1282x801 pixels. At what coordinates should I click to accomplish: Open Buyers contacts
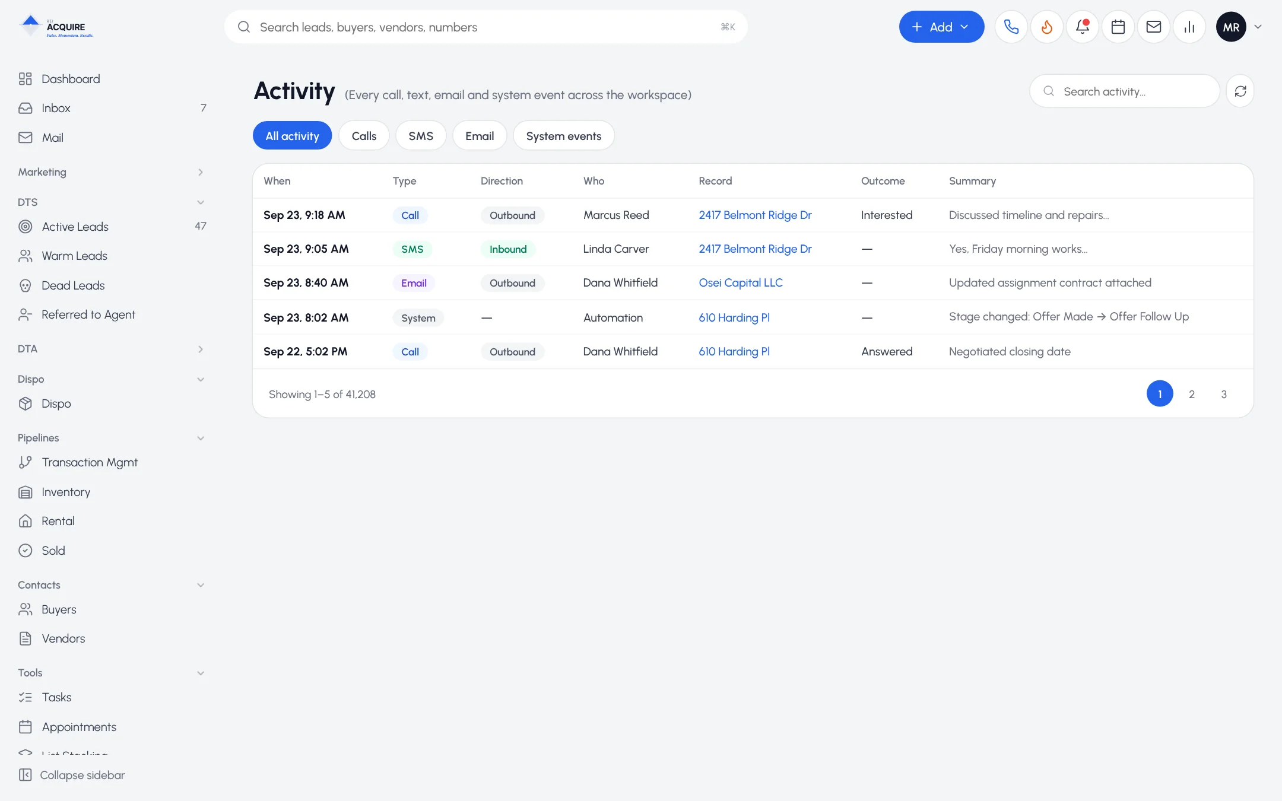pyautogui.click(x=111, y=609)
